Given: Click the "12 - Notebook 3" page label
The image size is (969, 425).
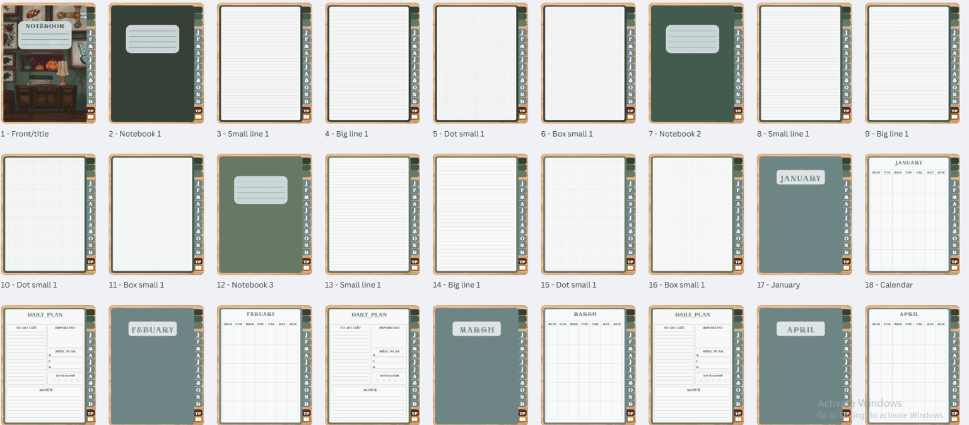Looking at the screenshot, I should pos(245,285).
